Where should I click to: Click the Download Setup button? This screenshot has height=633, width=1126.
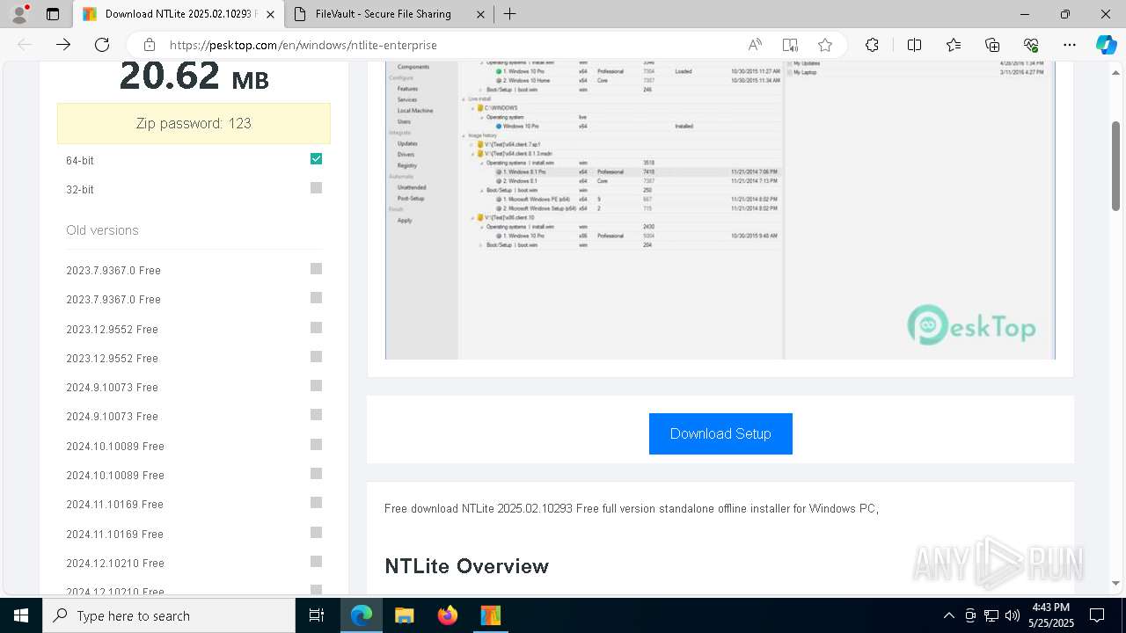click(x=720, y=433)
